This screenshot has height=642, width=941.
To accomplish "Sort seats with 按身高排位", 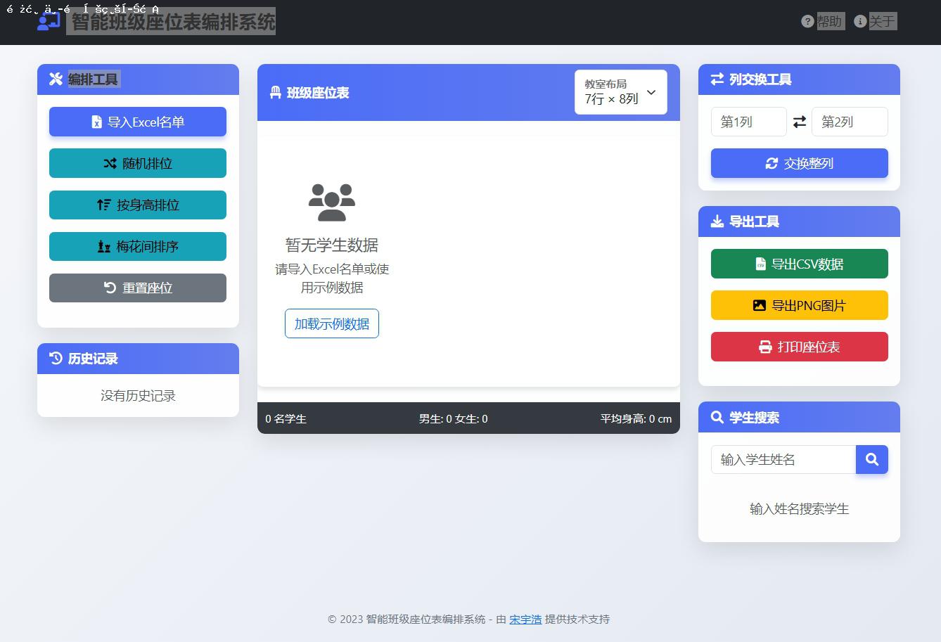I will pos(138,205).
